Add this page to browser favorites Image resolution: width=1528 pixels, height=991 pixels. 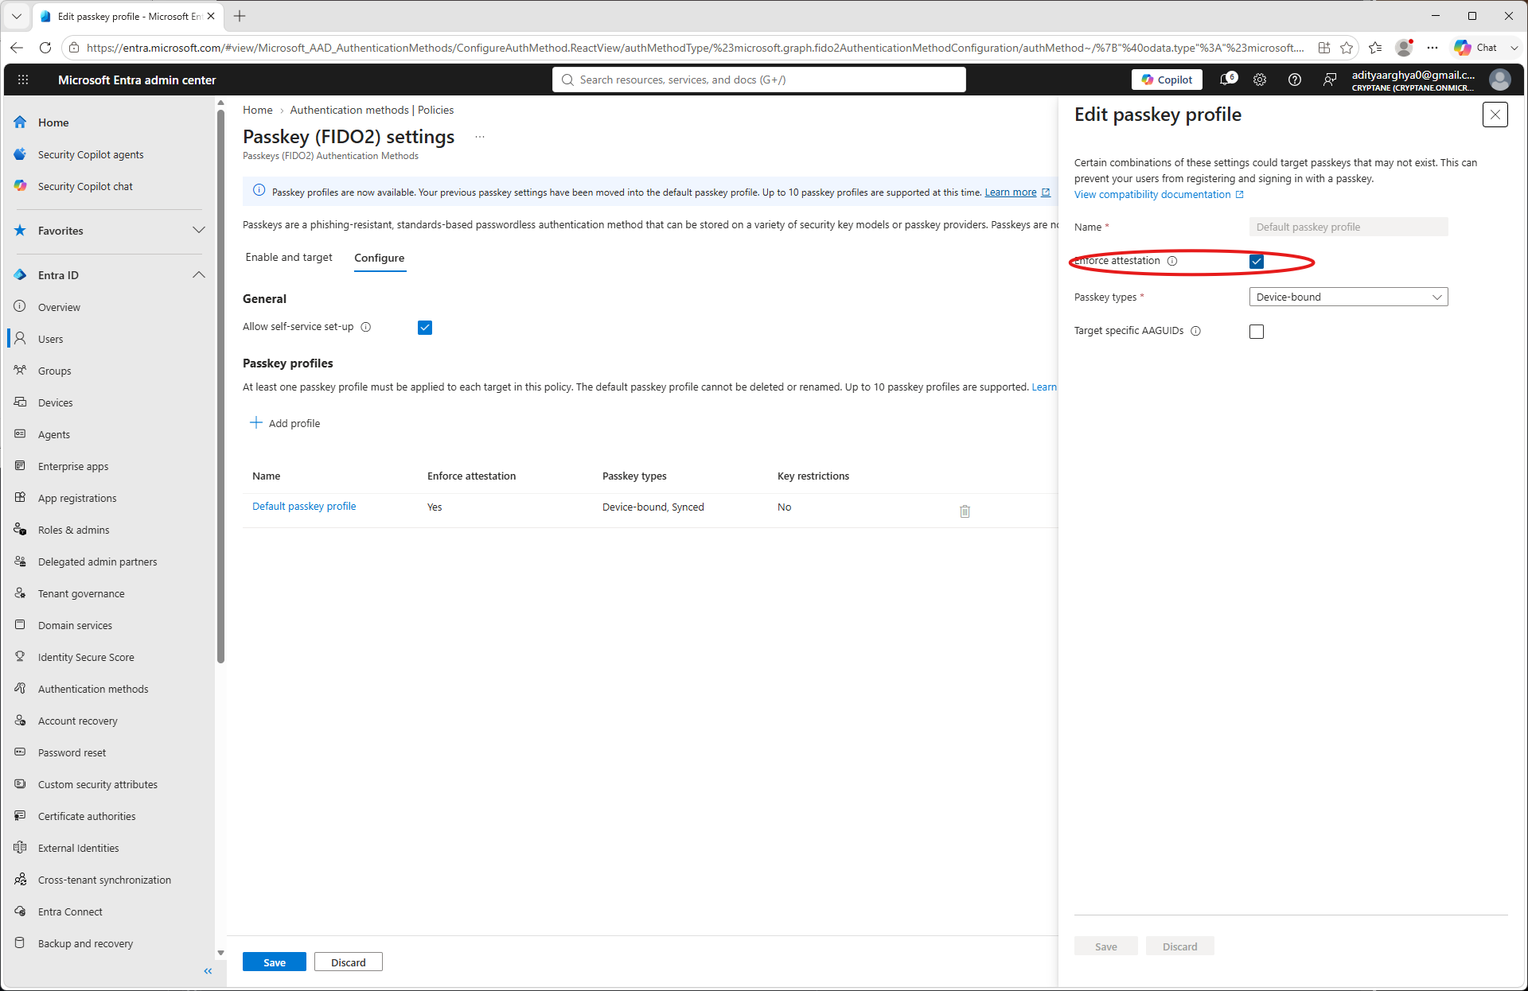pos(1347,48)
